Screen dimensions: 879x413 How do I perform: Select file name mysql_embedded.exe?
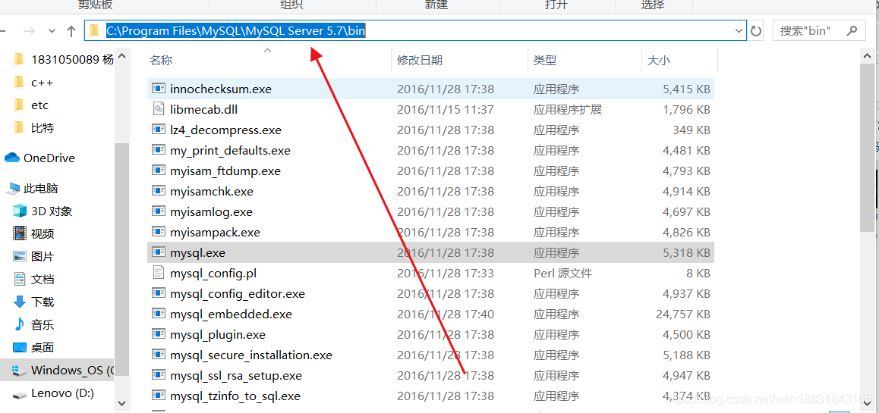pyautogui.click(x=231, y=314)
